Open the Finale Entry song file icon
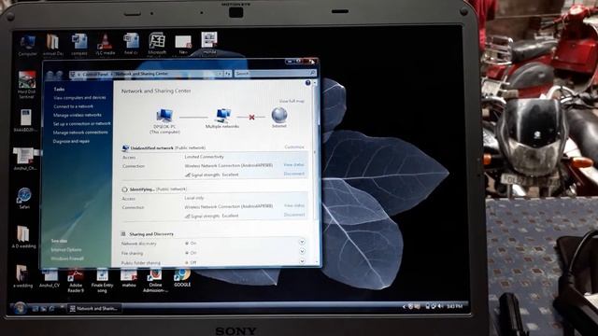The width and height of the screenshot is (598, 336). pos(102,280)
